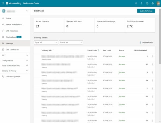Open URL Inspection from the sidebar
The image size is (161, 123).
(12, 31)
